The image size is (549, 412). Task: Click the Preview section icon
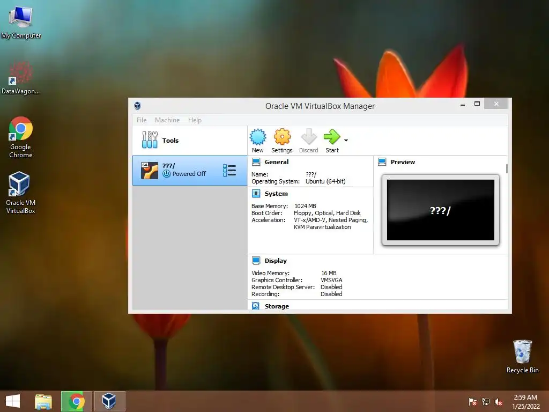(382, 162)
